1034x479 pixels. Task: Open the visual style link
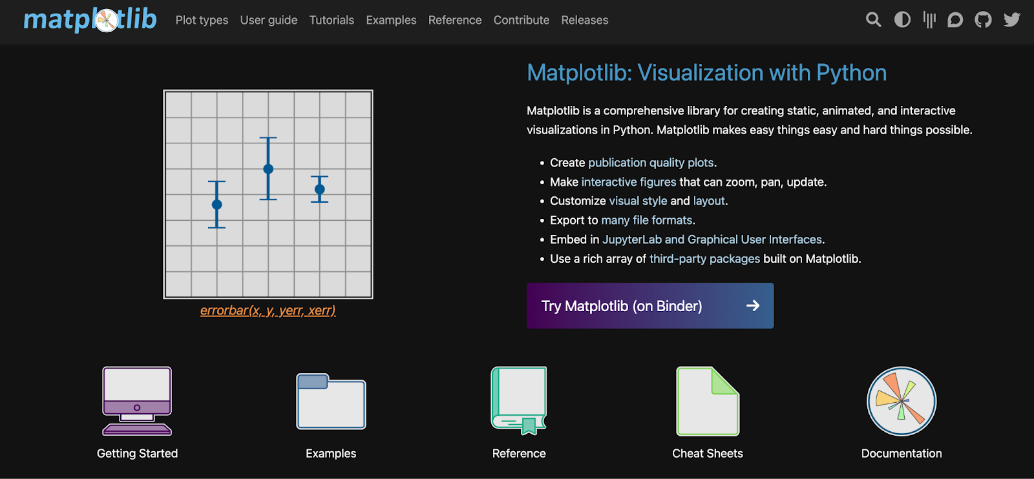pyautogui.click(x=638, y=201)
